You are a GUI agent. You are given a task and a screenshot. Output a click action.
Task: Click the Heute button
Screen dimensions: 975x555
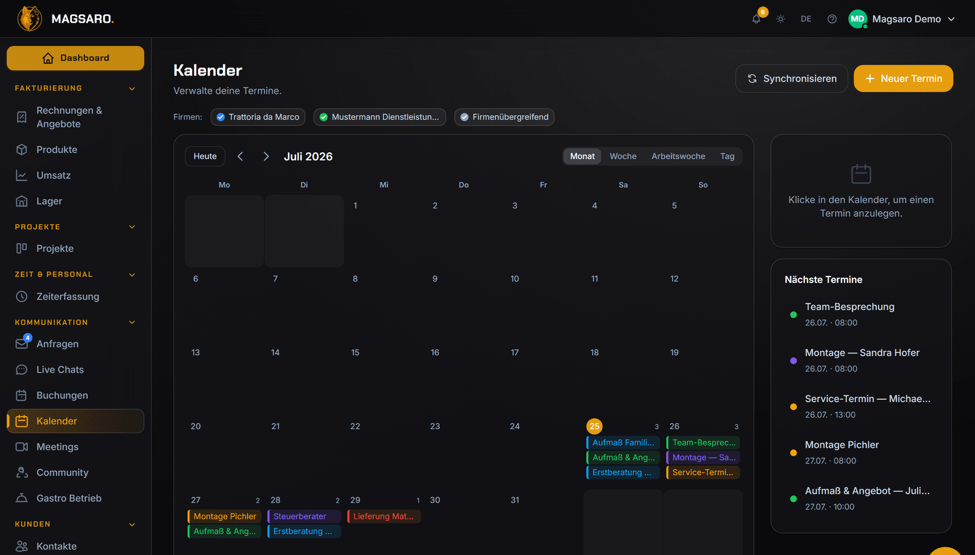coord(205,157)
